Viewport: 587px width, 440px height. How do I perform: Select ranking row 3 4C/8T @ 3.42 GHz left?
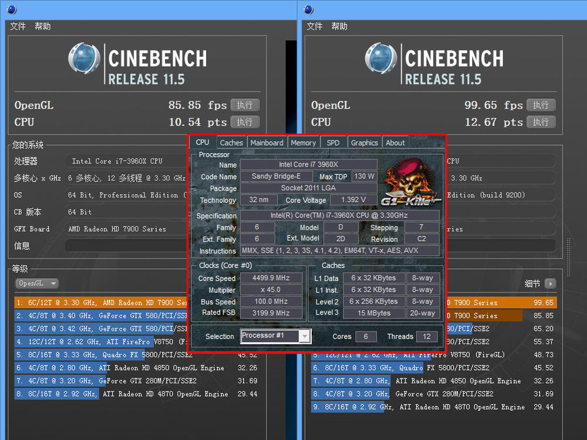(101, 329)
